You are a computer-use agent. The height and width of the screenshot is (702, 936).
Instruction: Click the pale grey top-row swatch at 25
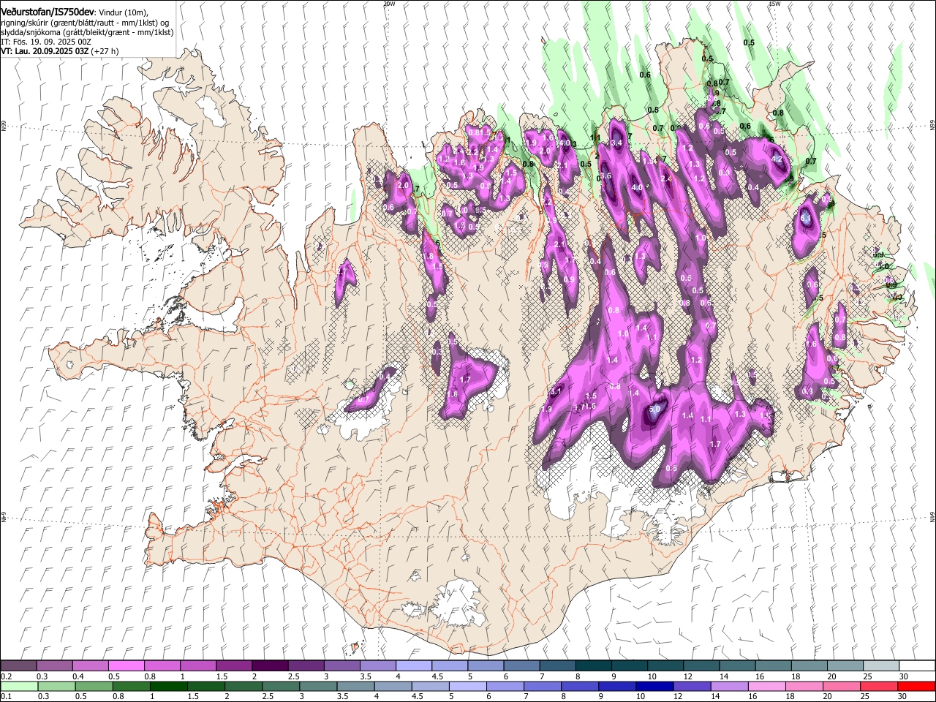coord(880,665)
